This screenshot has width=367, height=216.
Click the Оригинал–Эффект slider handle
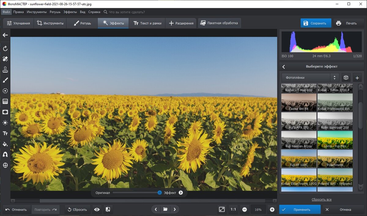coord(159,193)
